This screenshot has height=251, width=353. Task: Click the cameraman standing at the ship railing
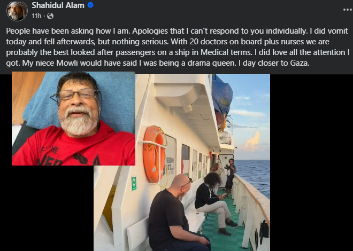231,177
